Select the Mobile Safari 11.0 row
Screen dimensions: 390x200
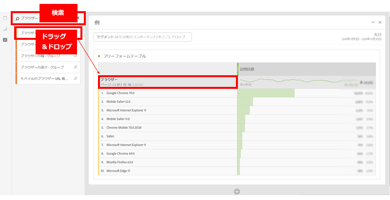168,119
